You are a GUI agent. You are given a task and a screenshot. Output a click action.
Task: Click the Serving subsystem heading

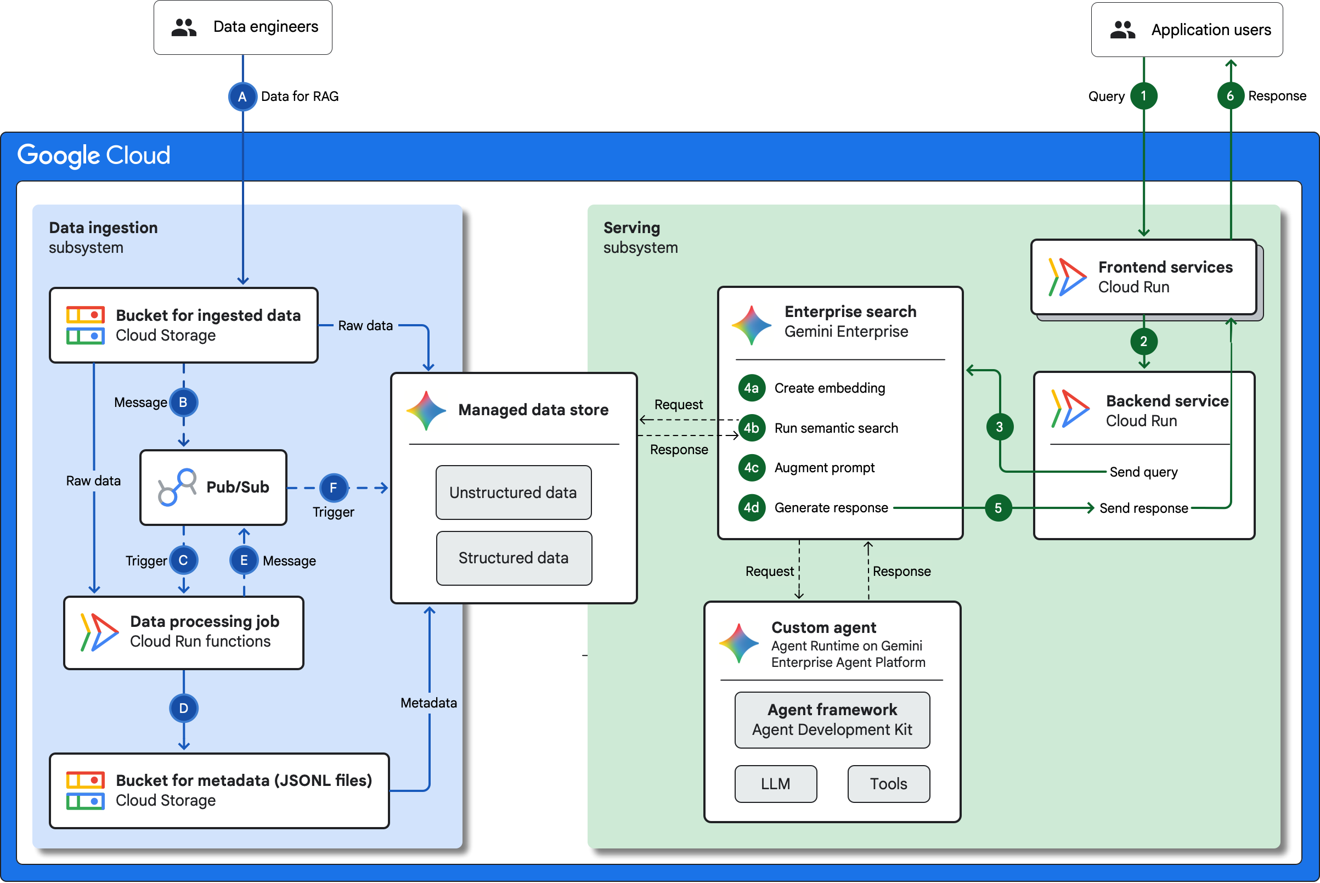pyautogui.click(x=640, y=237)
